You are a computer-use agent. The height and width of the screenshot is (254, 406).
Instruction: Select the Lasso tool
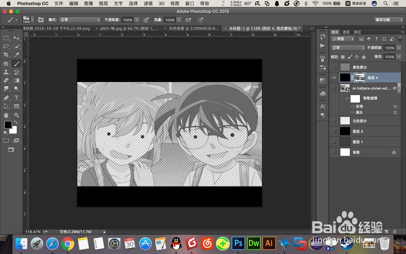pyautogui.click(x=6, y=46)
